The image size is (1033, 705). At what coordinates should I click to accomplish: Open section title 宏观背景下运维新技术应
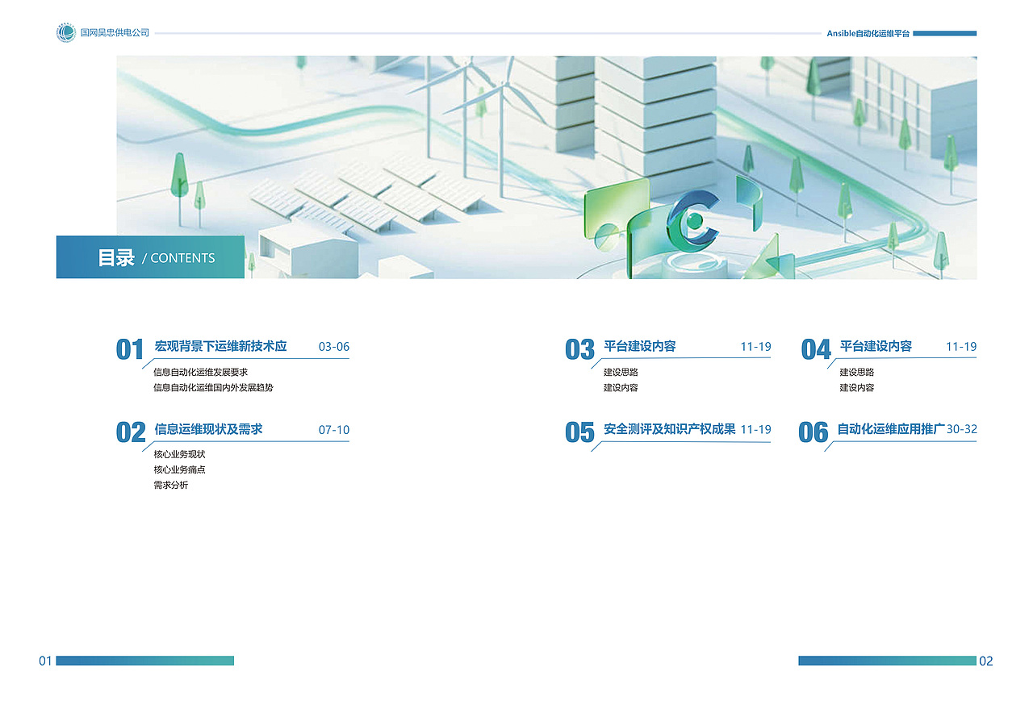coord(220,346)
